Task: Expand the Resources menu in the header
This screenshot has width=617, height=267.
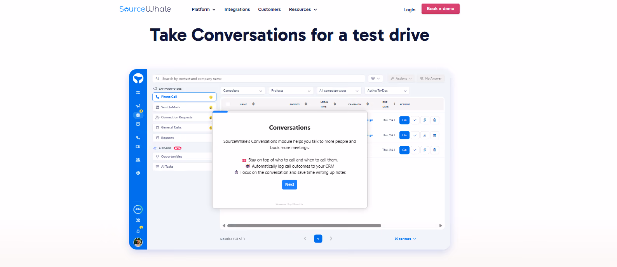Action: tap(303, 9)
